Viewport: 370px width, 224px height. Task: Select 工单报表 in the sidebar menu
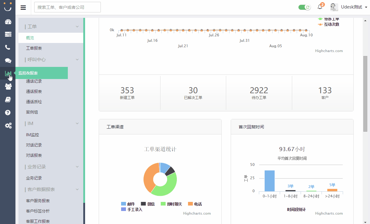tap(34, 48)
